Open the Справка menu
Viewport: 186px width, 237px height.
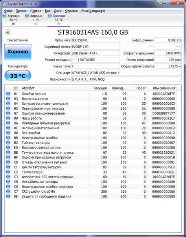tap(71, 11)
